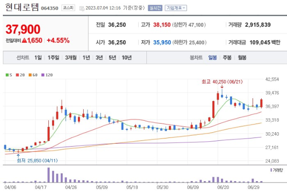Click the 선차트 label
The image size is (287, 195).
[x=23, y=57]
